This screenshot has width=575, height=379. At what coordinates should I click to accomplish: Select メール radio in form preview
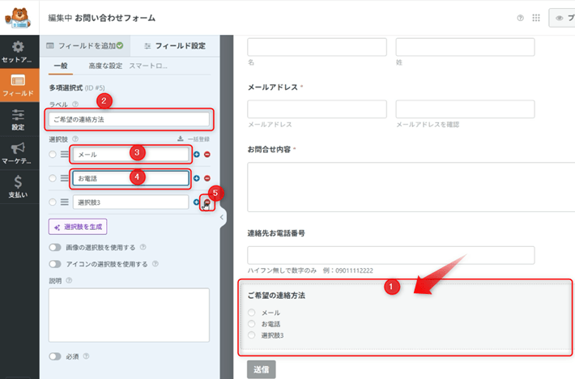(251, 313)
